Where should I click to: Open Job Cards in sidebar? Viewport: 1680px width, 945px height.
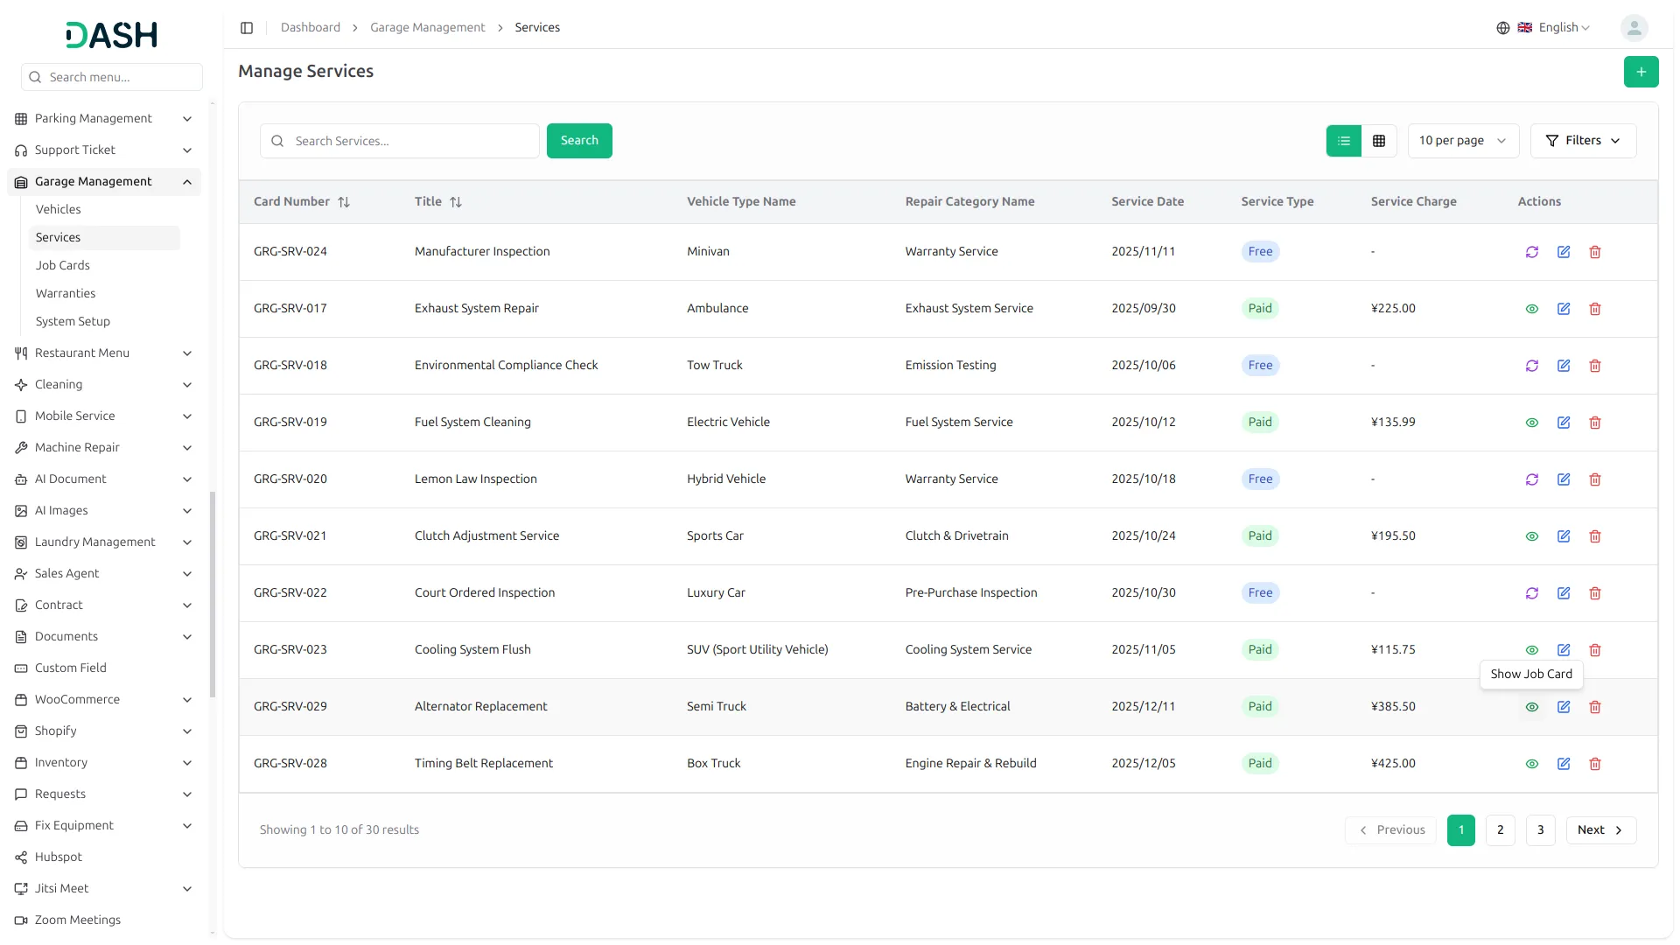pyautogui.click(x=63, y=265)
